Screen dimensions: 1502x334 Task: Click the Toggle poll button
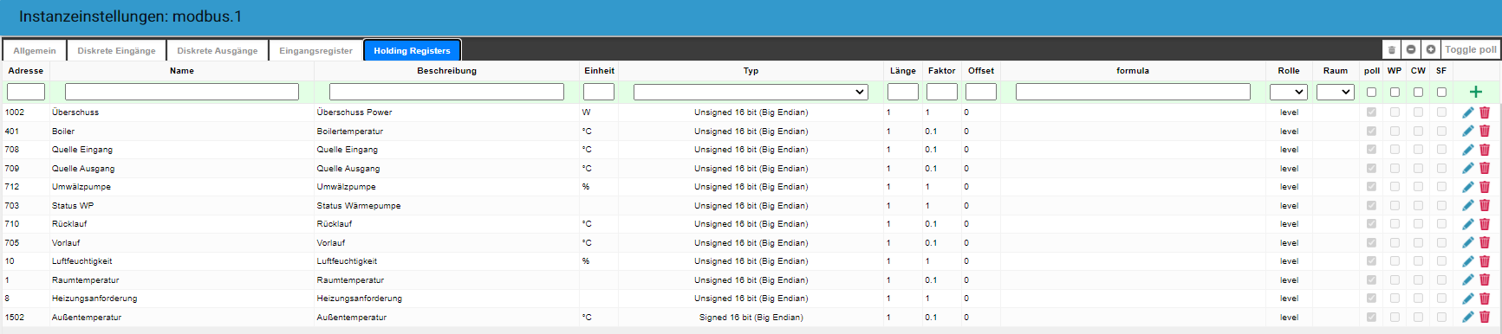click(1471, 50)
